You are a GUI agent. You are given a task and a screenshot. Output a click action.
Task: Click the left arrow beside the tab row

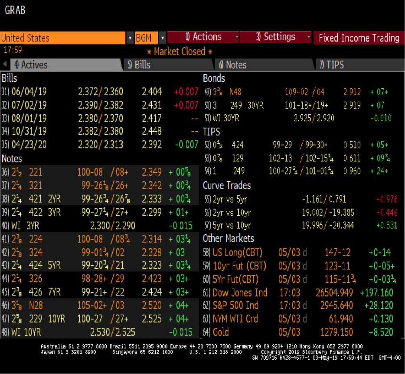3,64
